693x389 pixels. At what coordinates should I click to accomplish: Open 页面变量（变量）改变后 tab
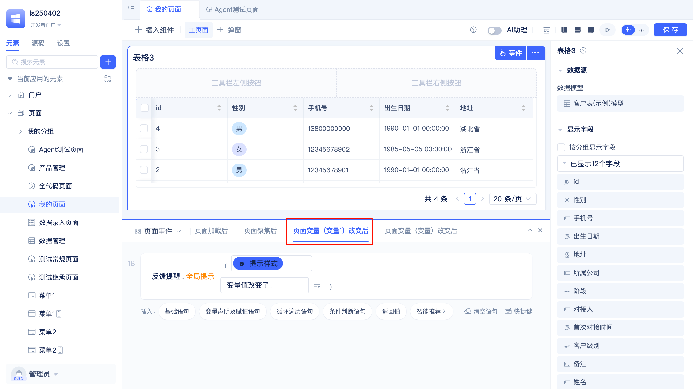point(421,231)
